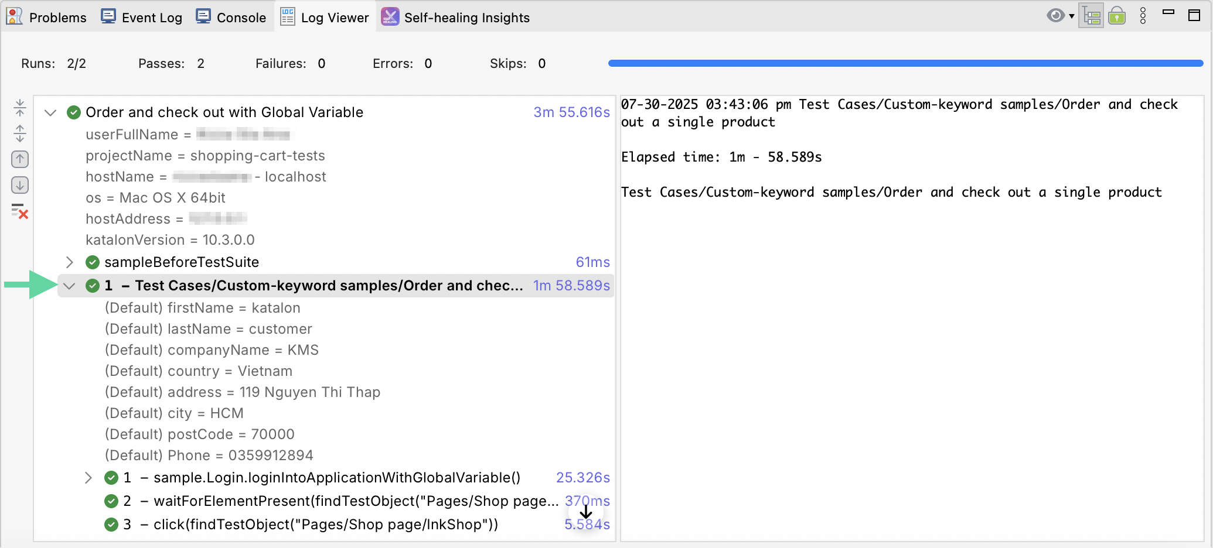Click the Passes: 2 counter

(171, 64)
